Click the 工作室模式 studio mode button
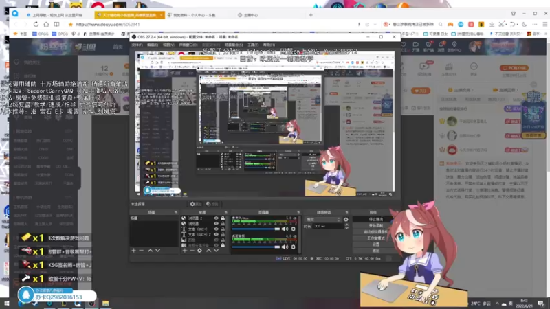The width and height of the screenshot is (550, 309). click(x=375, y=238)
